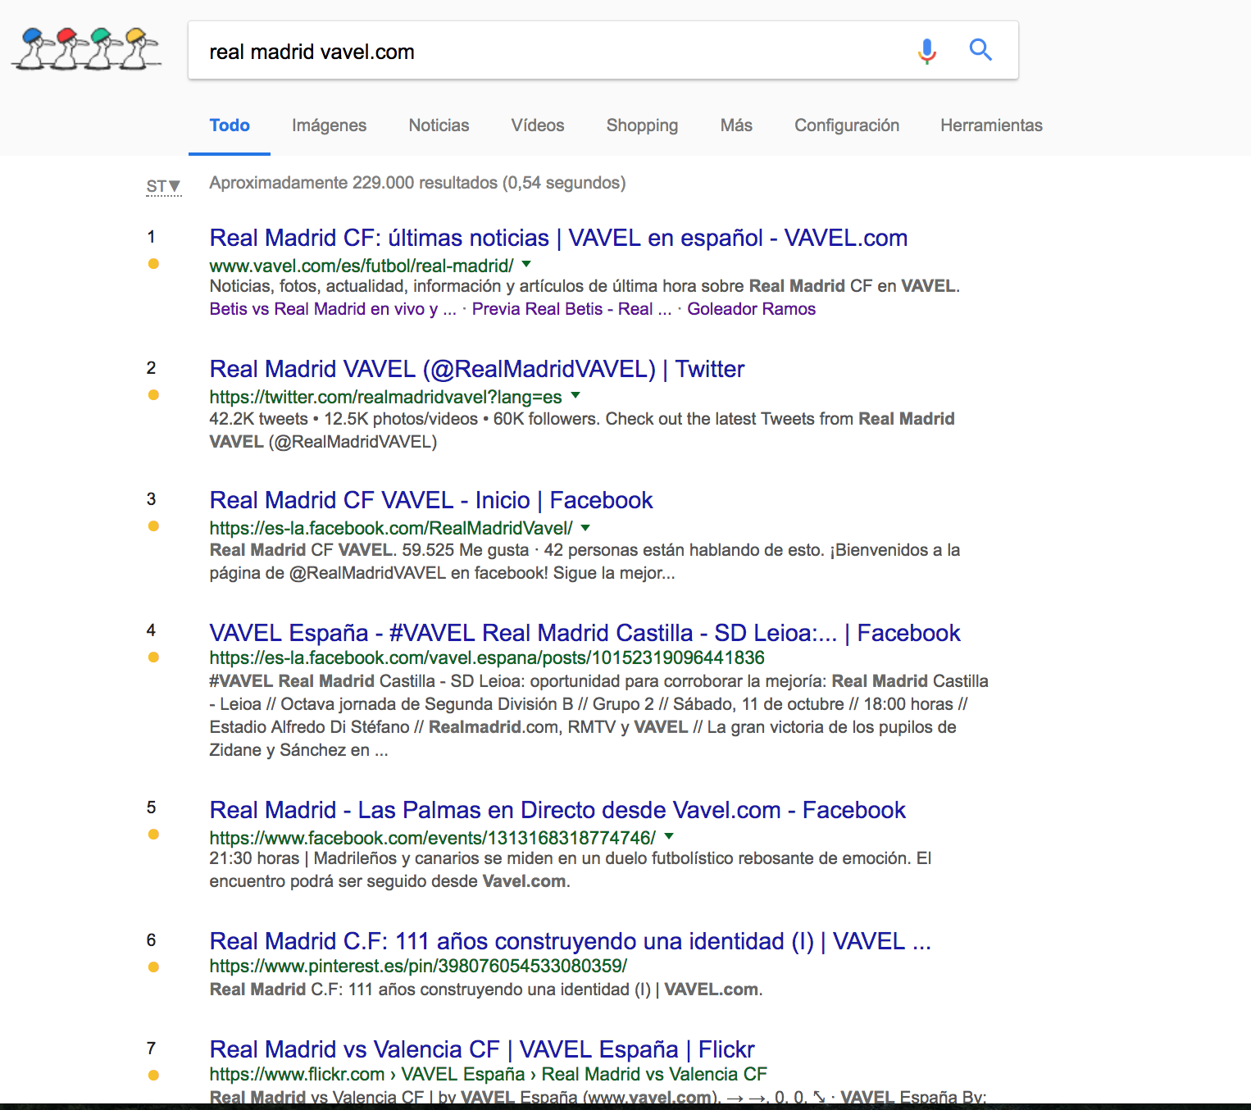This screenshot has height=1110, width=1251.
Task: Click the 'Aproximadamente 229.000 resultados' stats text
Action: coord(418,183)
